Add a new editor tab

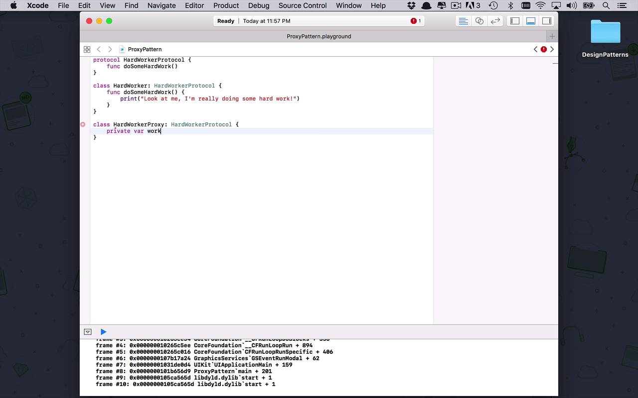[552, 36]
